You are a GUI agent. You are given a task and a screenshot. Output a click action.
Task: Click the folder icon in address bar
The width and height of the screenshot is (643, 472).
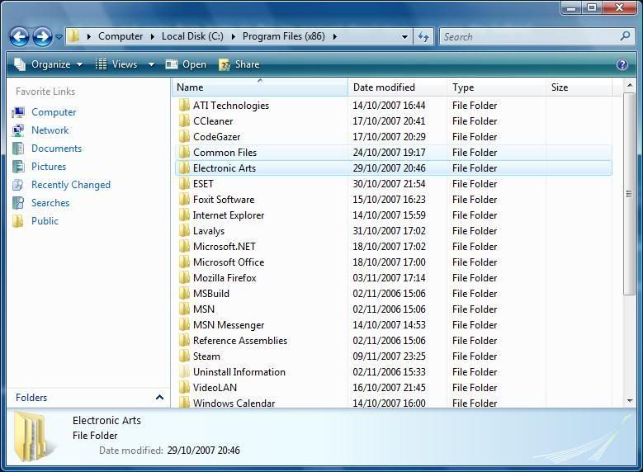(73, 36)
